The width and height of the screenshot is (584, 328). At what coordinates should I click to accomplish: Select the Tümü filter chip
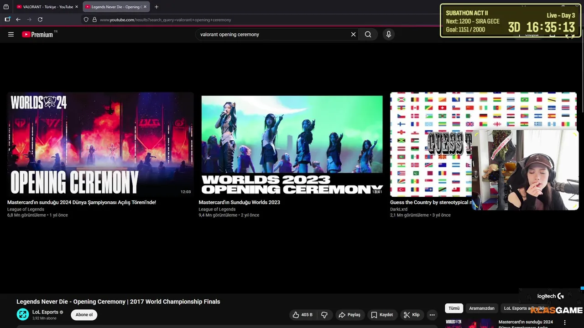point(454,308)
